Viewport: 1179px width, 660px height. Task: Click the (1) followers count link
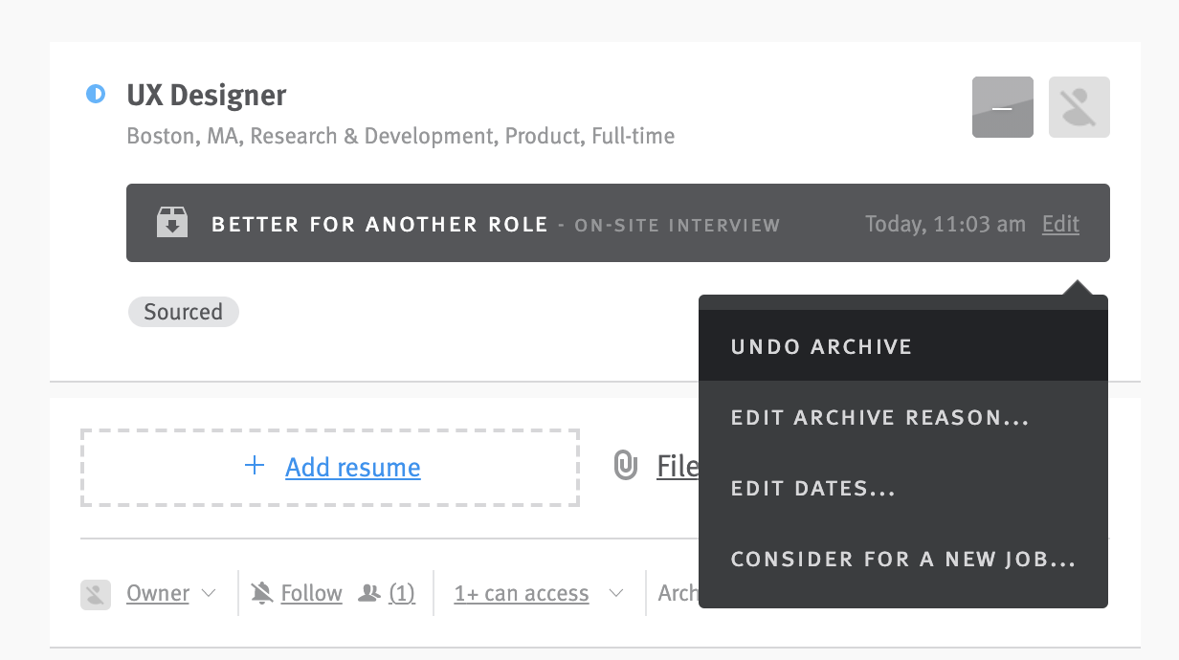click(402, 593)
